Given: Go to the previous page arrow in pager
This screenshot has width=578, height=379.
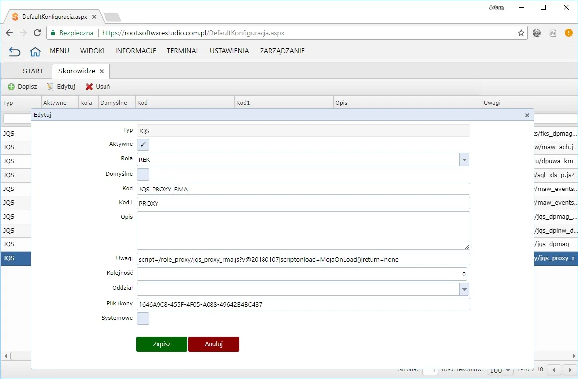Looking at the screenshot, I should tap(554, 370).
